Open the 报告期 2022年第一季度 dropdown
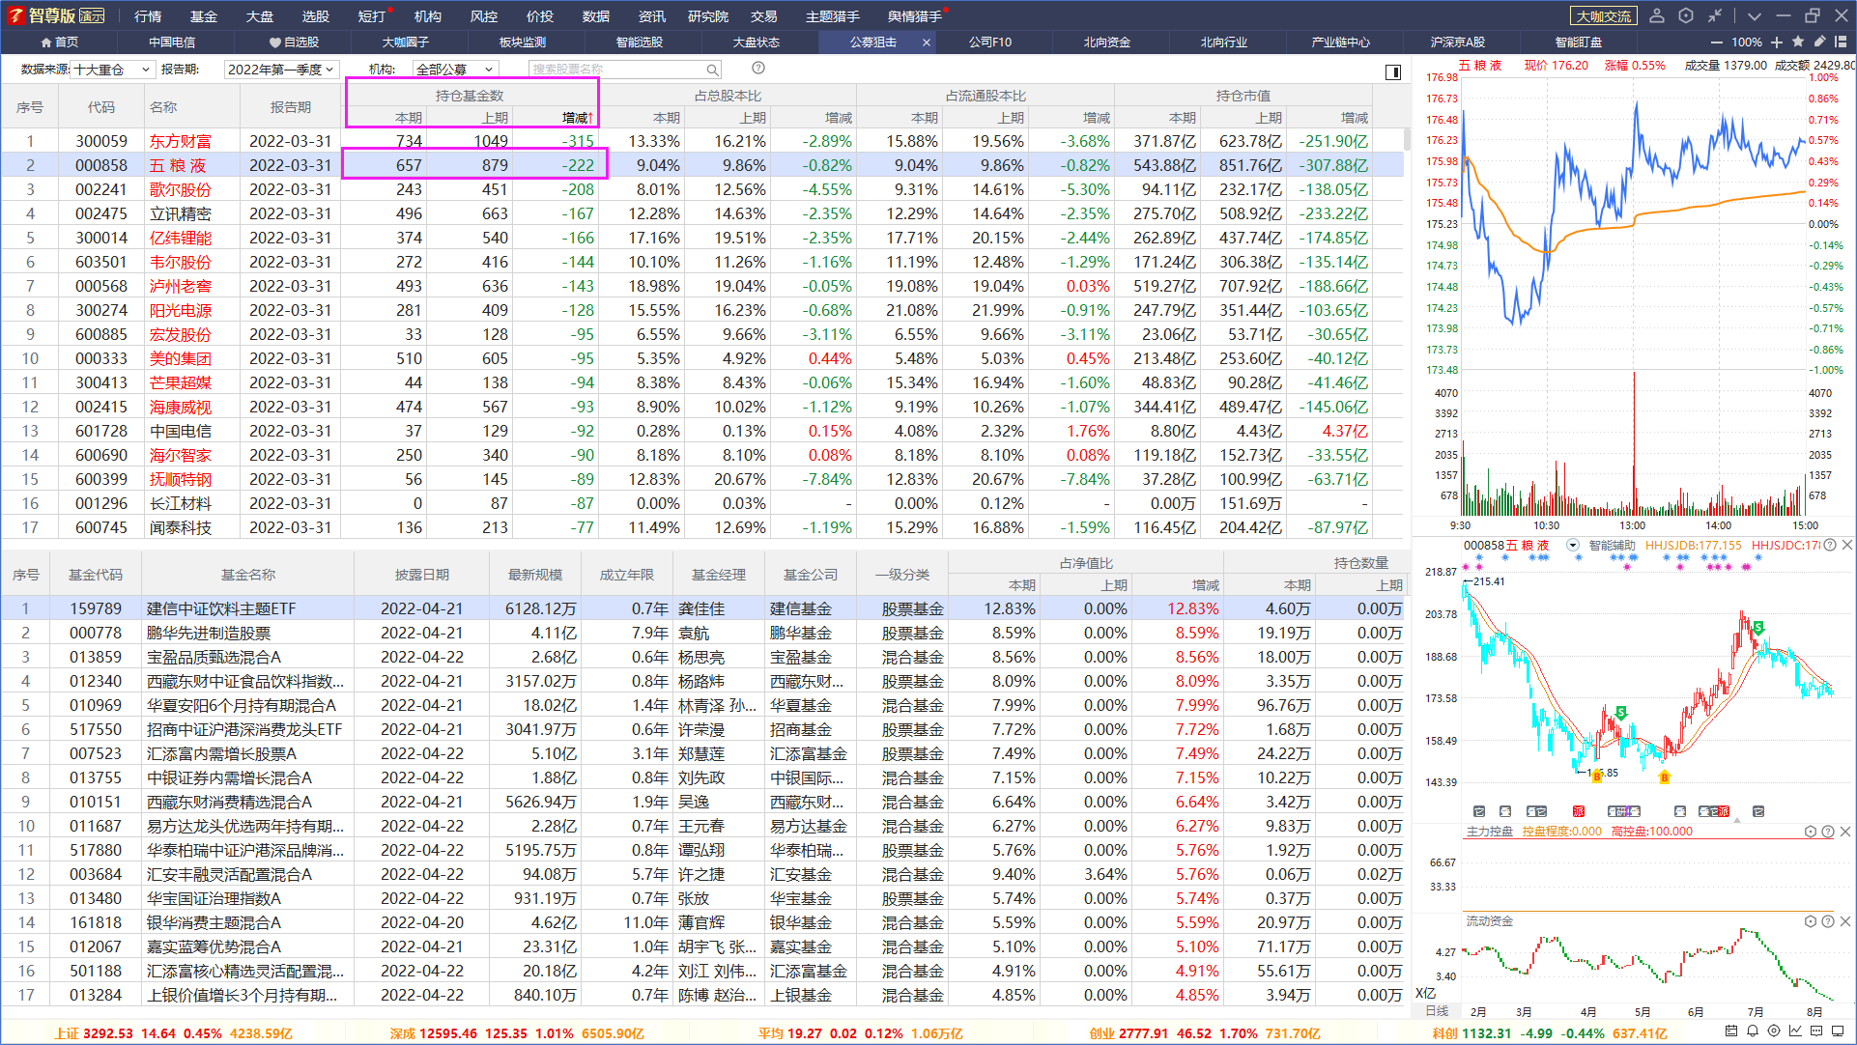The width and height of the screenshot is (1857, 1045). coord(281,70)
